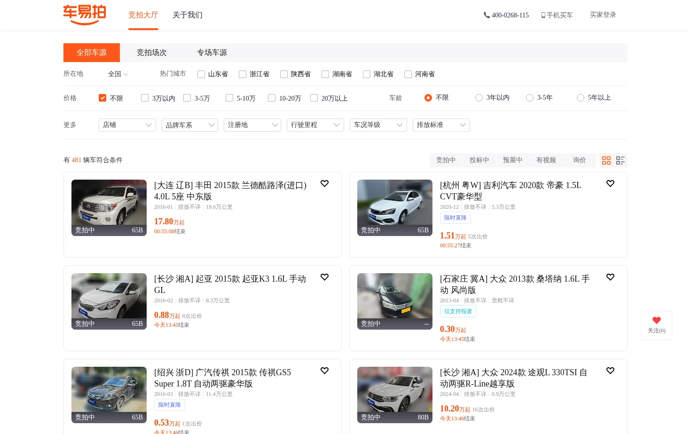Click the 10.20万起 price text
This screenshot has height=434, width=691.
[x=455, y=409]
